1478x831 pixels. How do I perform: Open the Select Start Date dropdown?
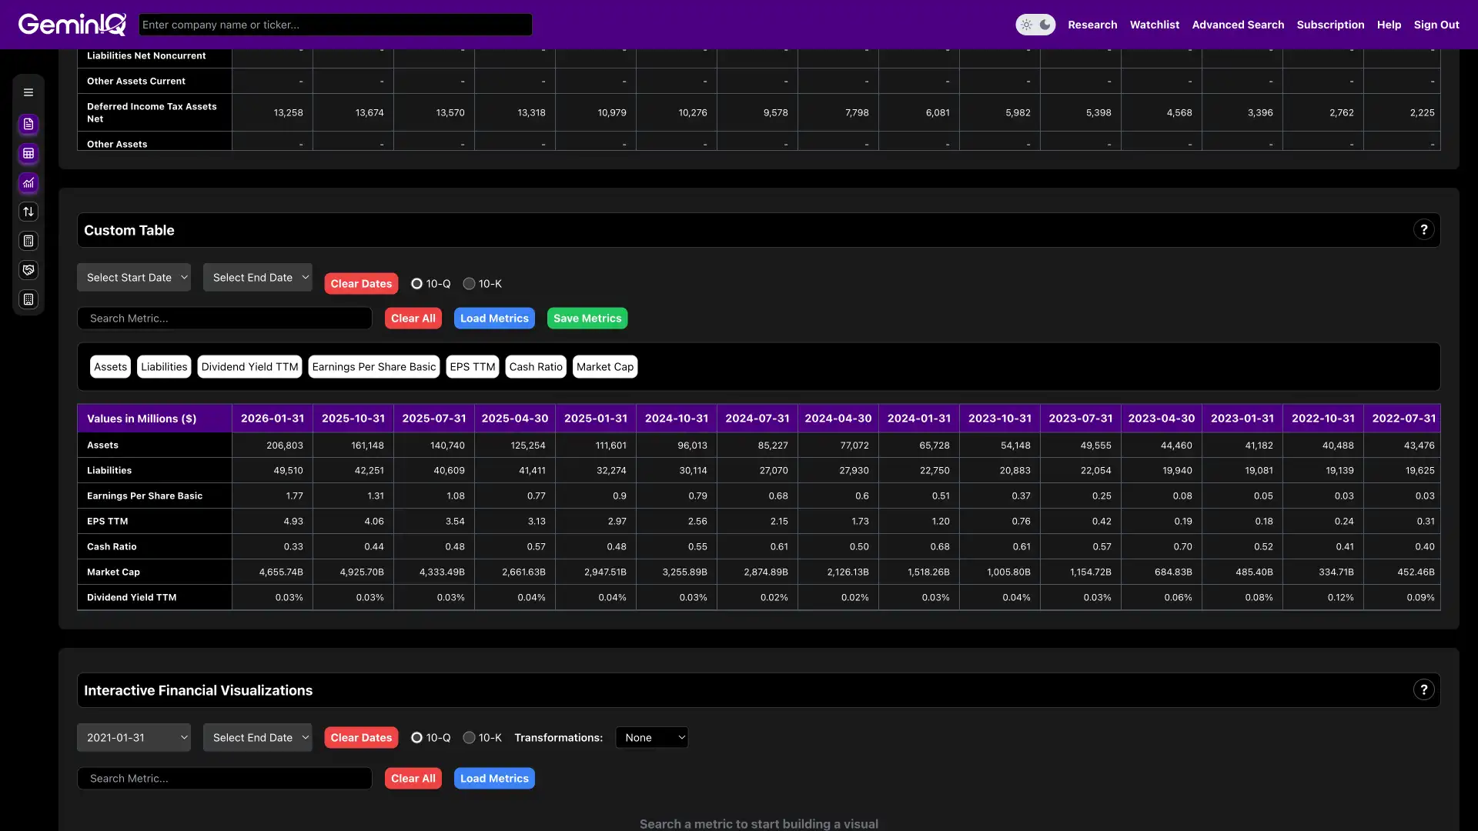click(133, 276)
